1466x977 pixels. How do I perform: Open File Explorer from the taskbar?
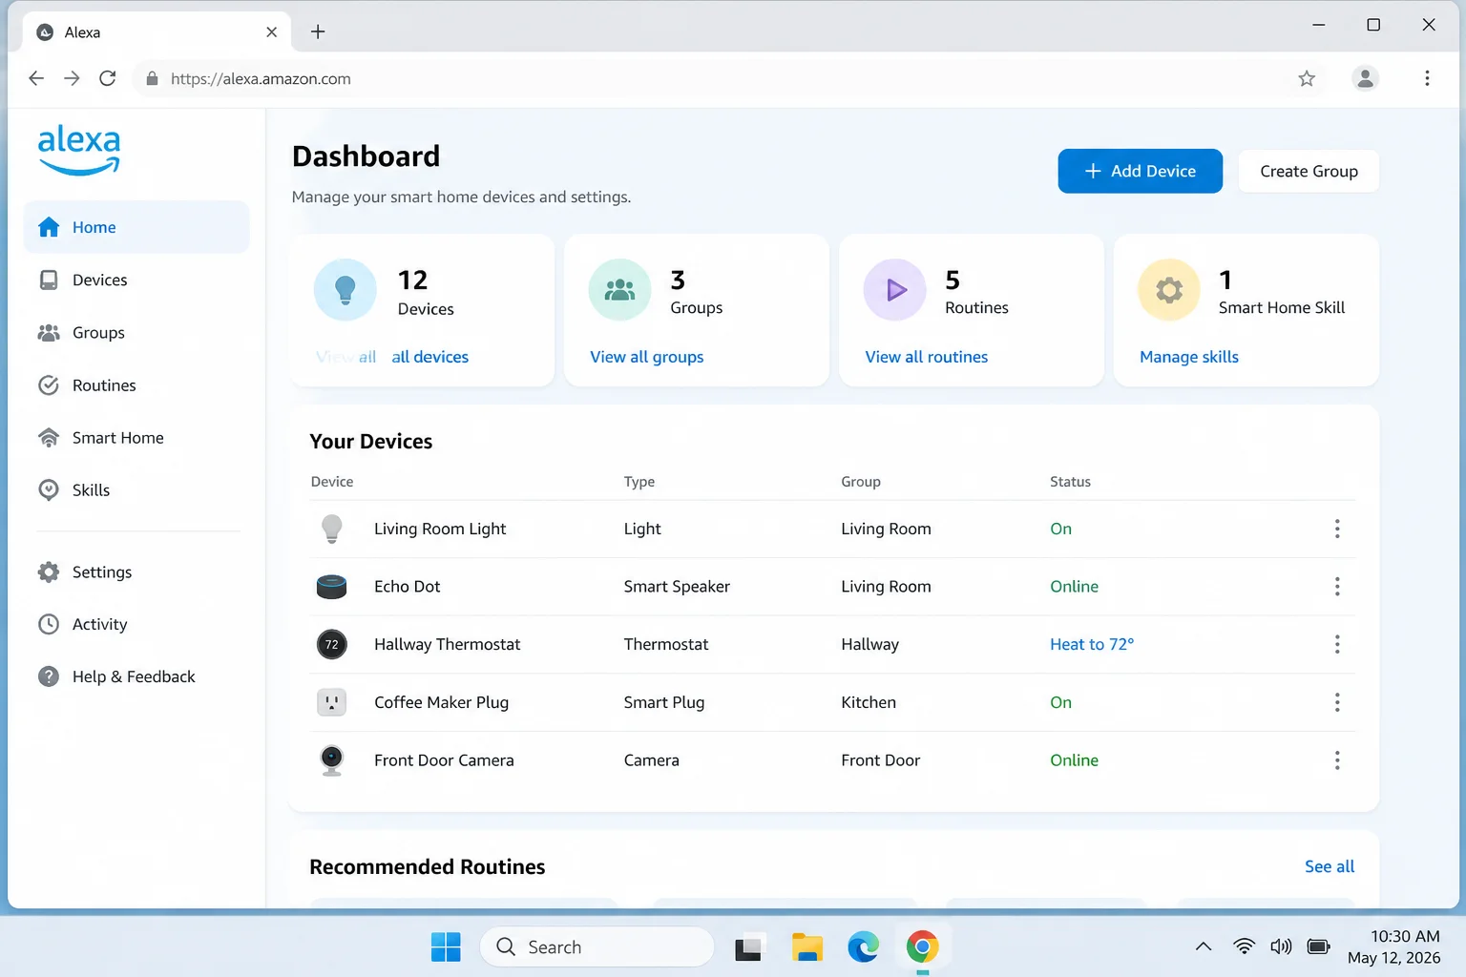tap(806, 946)
